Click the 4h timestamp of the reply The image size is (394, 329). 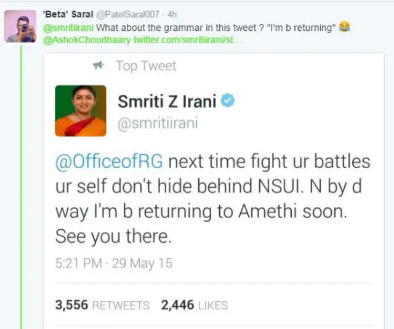(172, 14)
